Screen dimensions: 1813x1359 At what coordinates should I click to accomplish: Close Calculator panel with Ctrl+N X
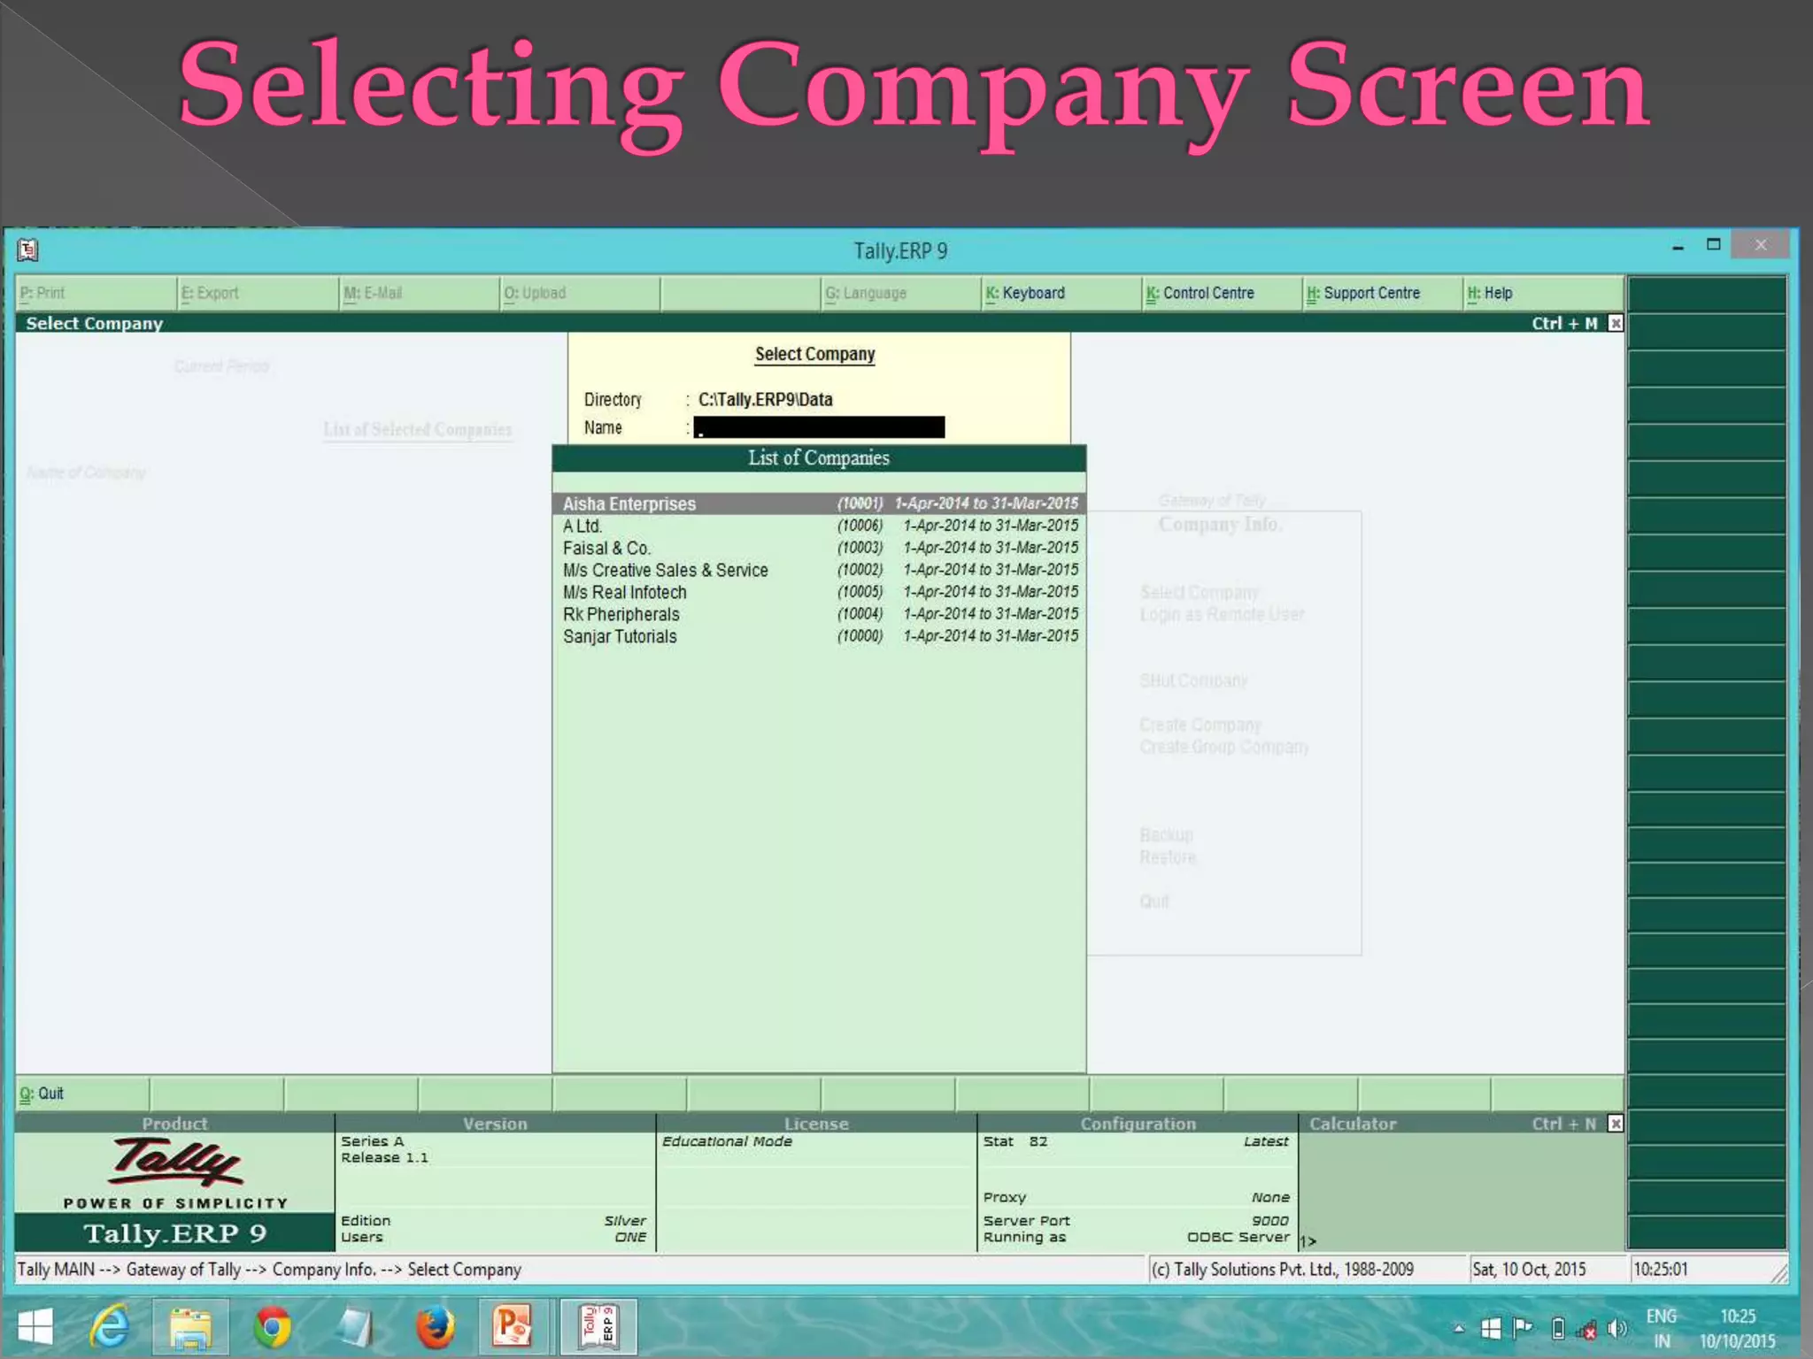tap(1616, 1124)
